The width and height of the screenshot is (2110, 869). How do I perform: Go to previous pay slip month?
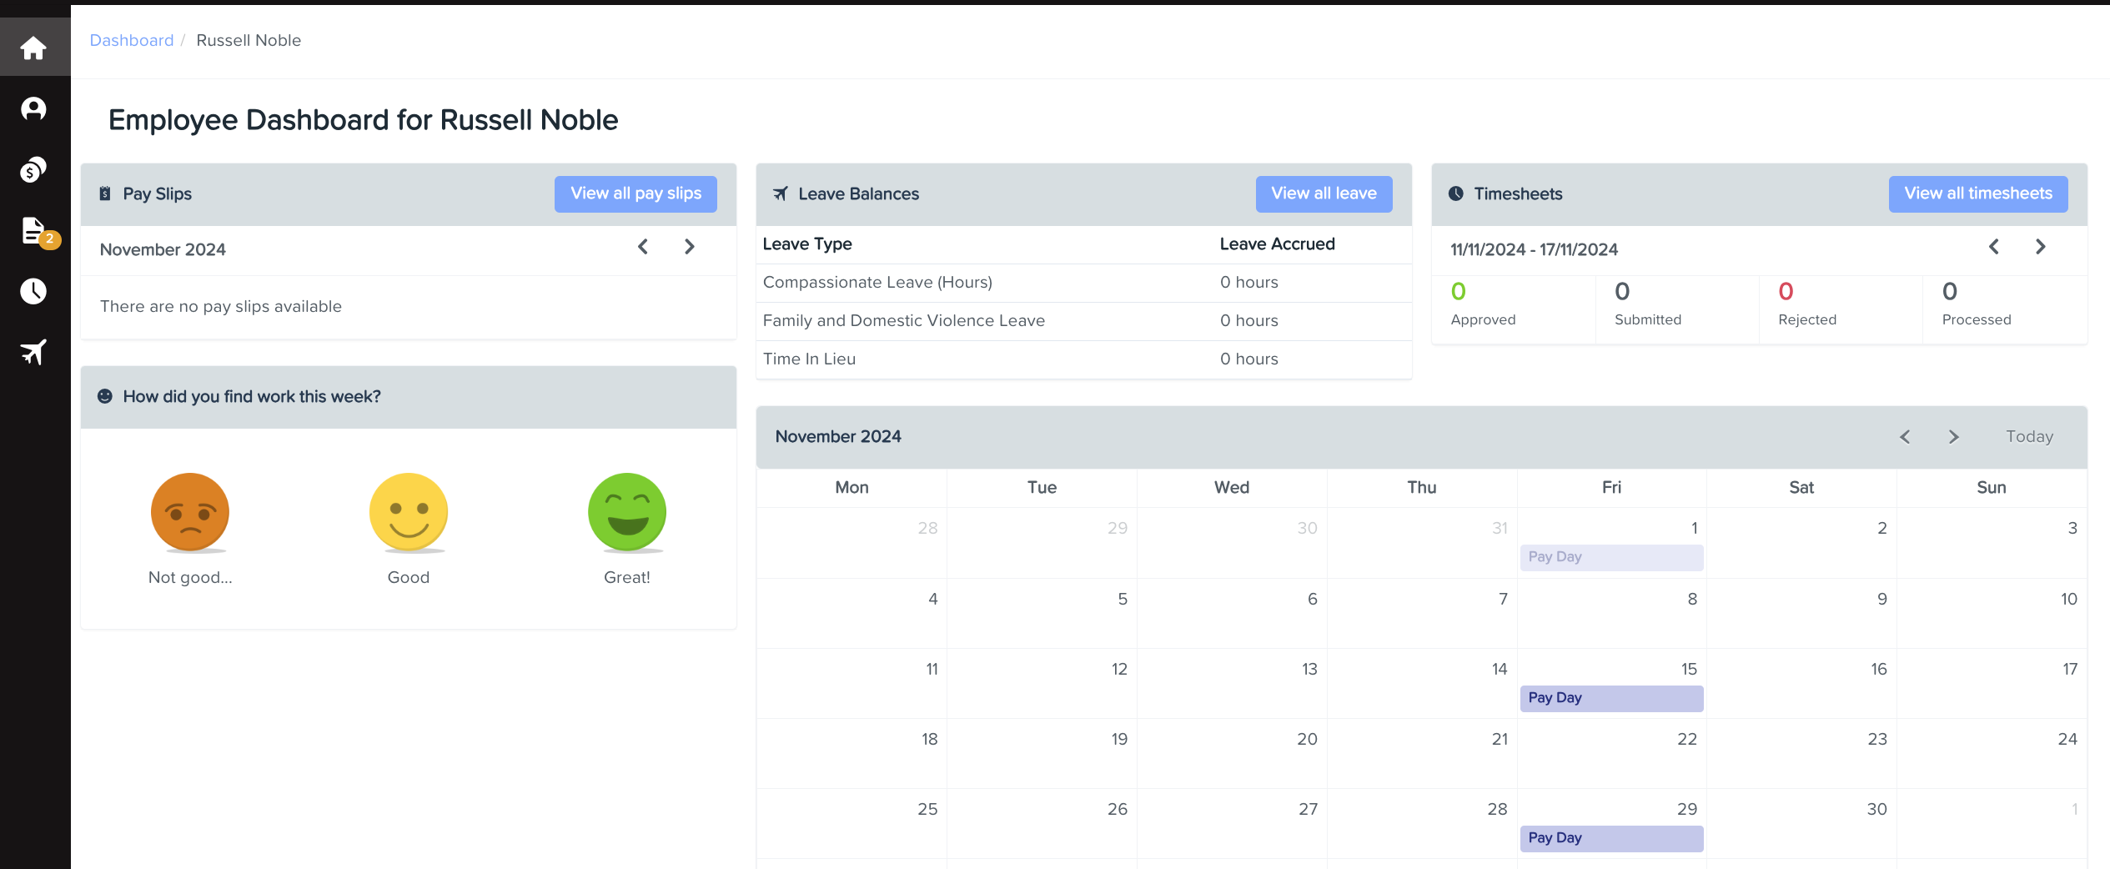click(x=643, y=247)
